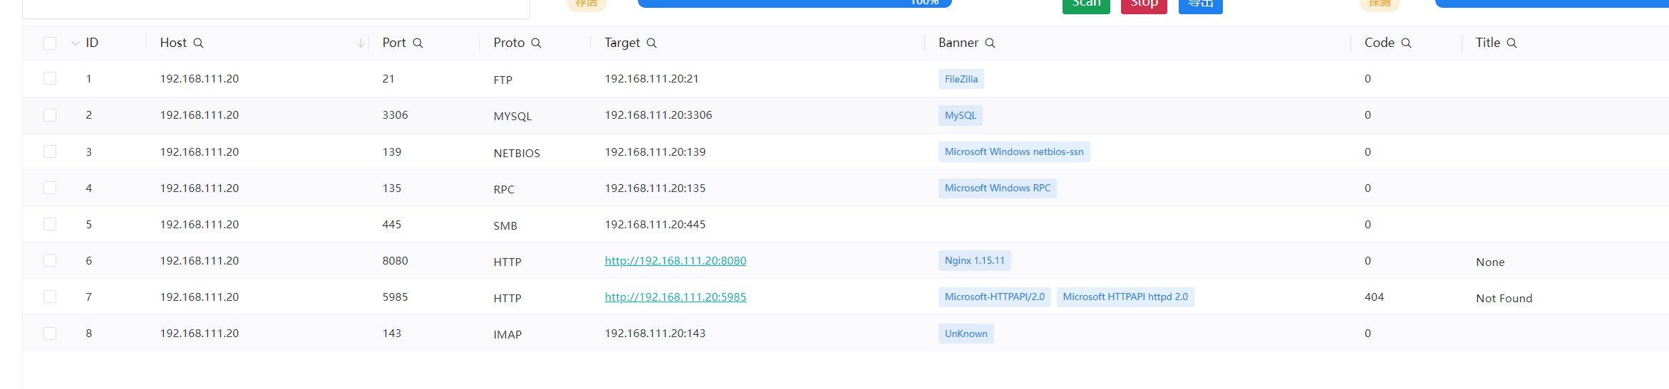Open the http://192.168.111.20:8080 link
1669x389 pixels.
[675, 260]
